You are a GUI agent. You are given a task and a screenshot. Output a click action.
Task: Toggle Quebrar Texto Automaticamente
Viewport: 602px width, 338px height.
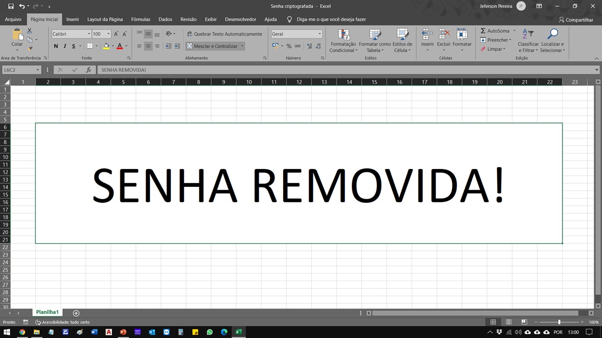[x=224, y=34]
